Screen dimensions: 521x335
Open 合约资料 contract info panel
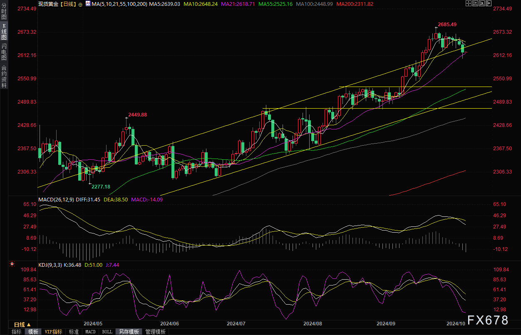(x=4, y=77)
